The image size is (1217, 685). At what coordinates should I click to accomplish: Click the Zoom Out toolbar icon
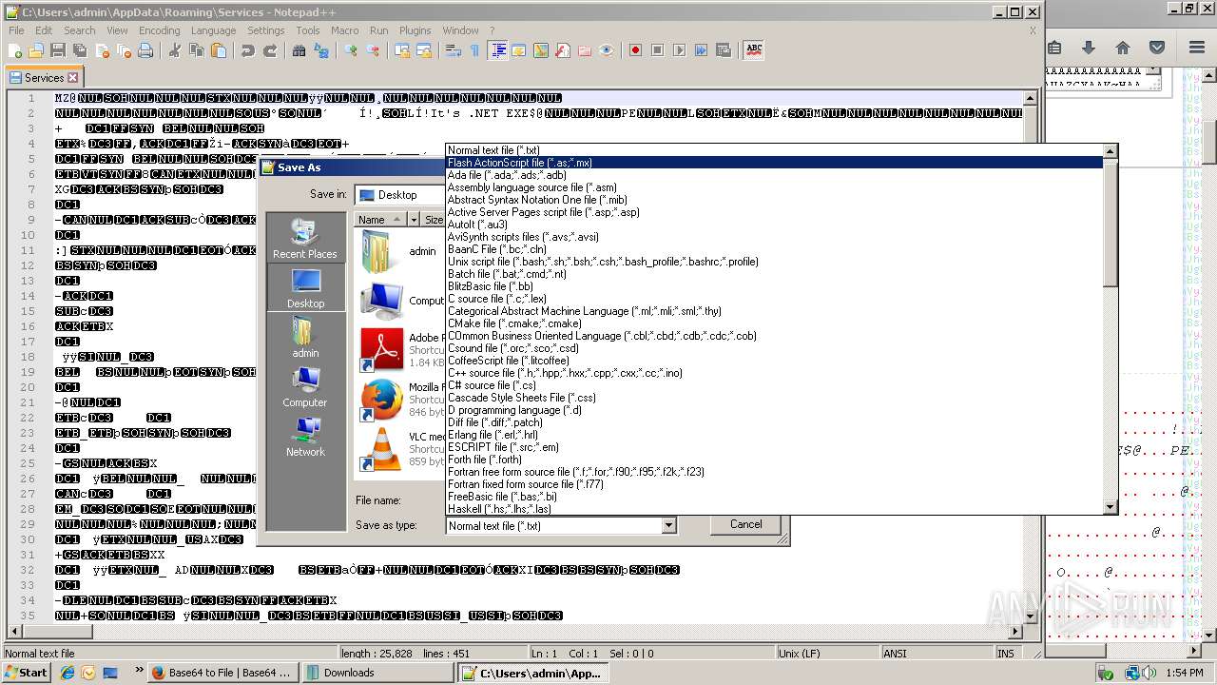(x=373, y=50)
